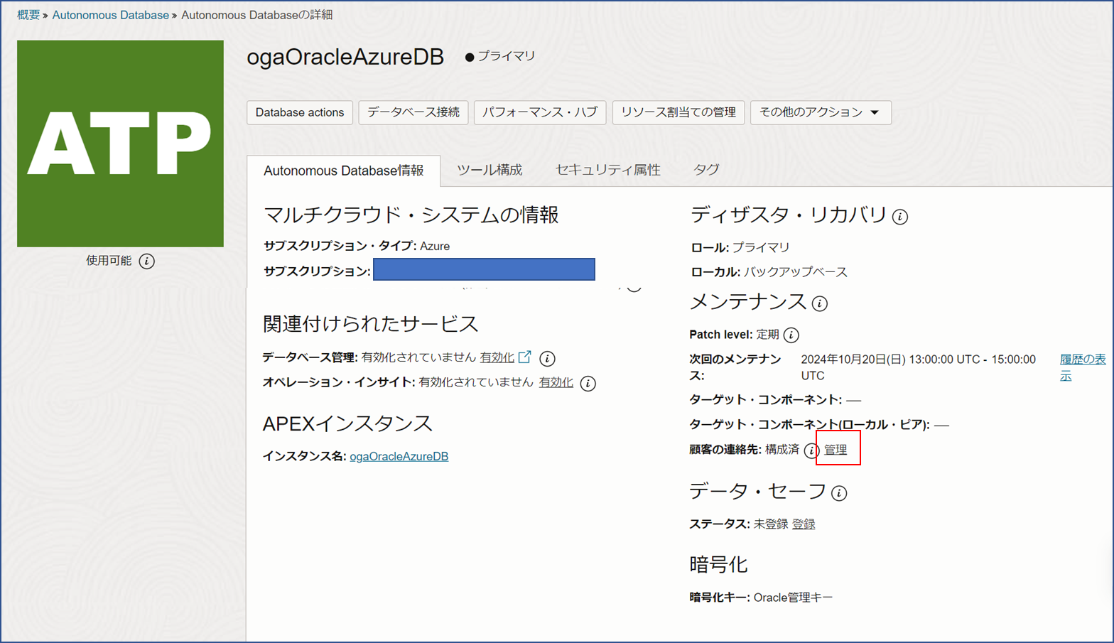Click the green ATP database logo
This screenshot has width=1114, height=643.
[120, 144]
